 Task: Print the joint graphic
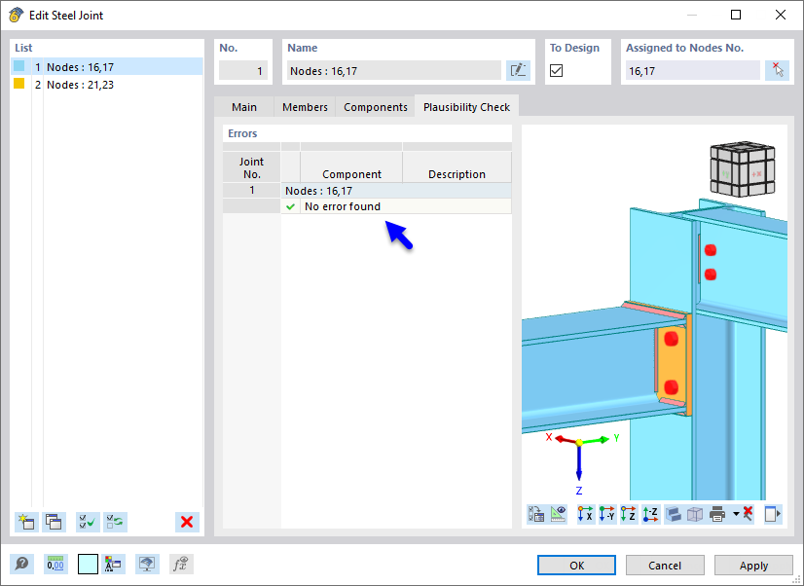coord(717,514)
